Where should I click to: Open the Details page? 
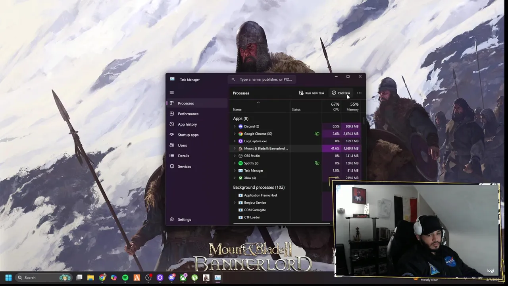[197, 156]
